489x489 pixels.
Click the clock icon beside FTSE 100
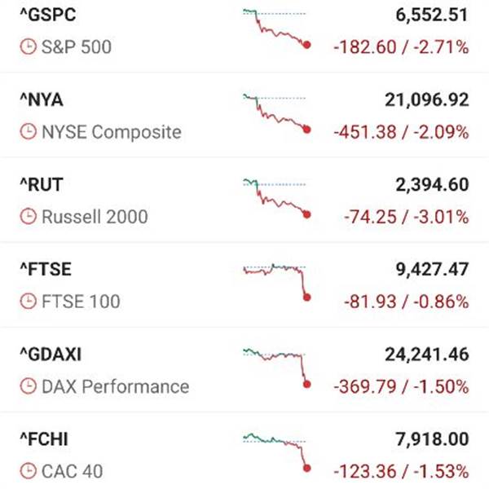28,302
